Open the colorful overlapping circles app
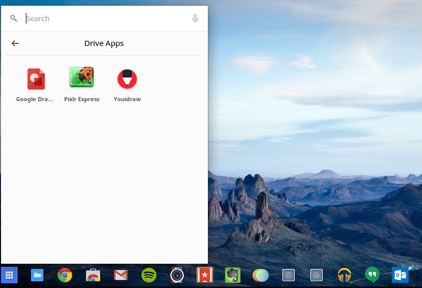The height and width of the screenshot is (288, 422). coord(261,275)
